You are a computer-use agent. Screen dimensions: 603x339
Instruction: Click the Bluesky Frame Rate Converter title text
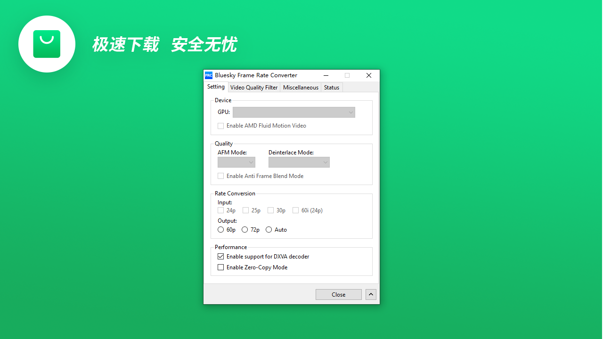pyautogui.click(x=256, y=75)
